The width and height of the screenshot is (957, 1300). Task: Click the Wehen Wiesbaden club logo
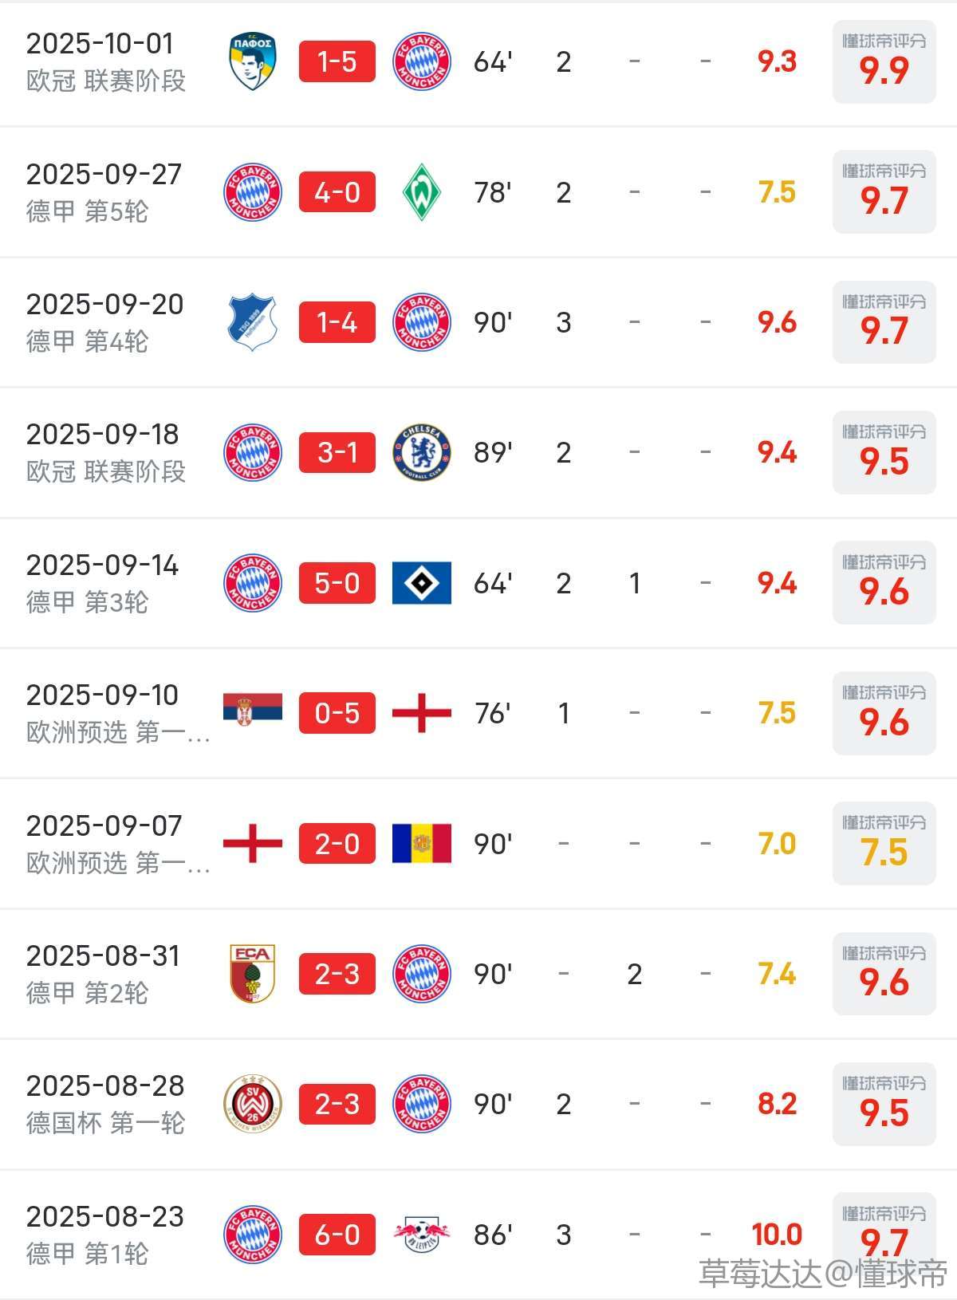[x=253, y=1104]
